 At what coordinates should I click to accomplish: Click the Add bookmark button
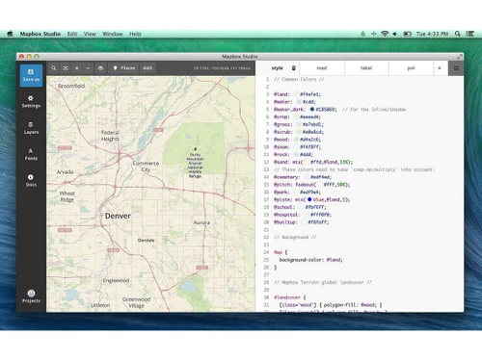147,68
